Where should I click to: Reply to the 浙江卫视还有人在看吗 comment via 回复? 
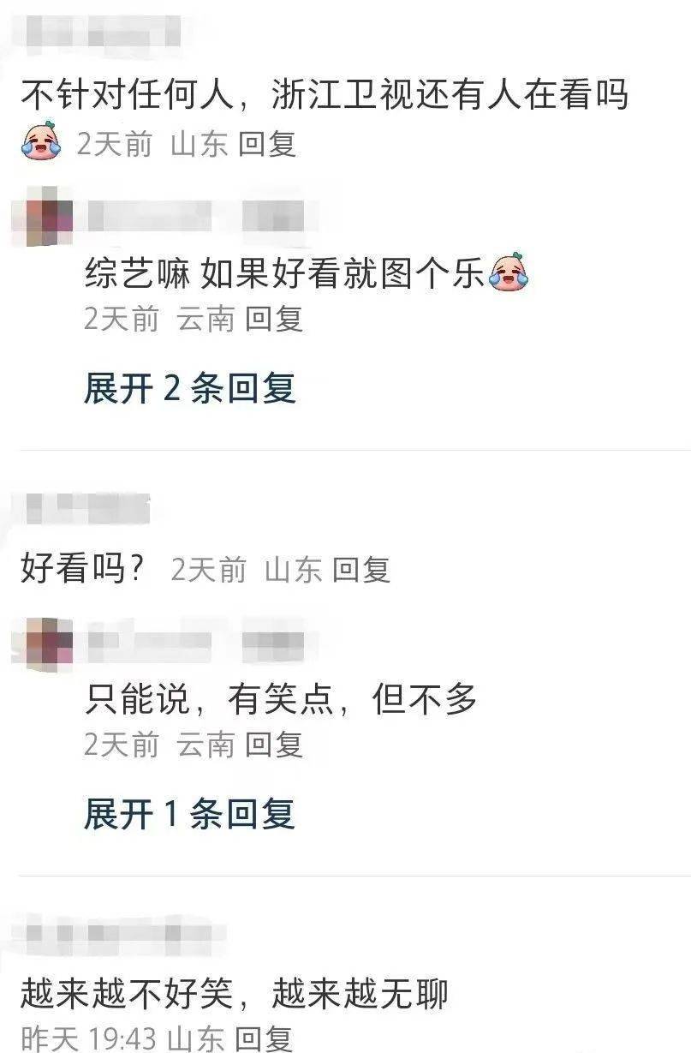(x=267, y=143)
